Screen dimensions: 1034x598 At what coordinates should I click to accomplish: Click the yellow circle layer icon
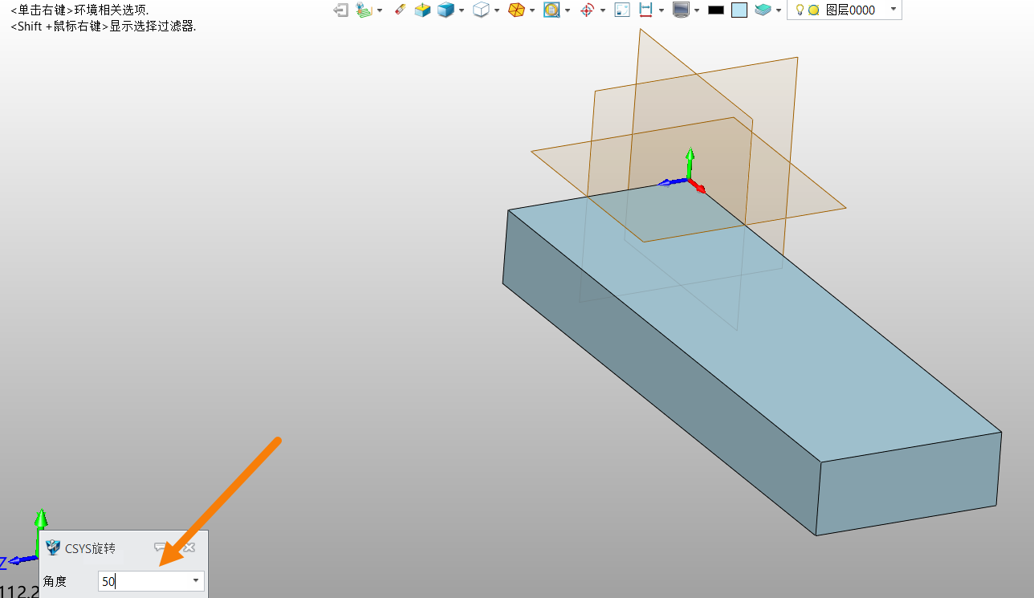813,10
